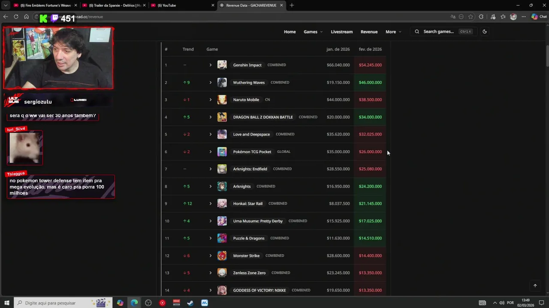
Task: Click scroll-to-top arrow button
Action: (535, 285)
